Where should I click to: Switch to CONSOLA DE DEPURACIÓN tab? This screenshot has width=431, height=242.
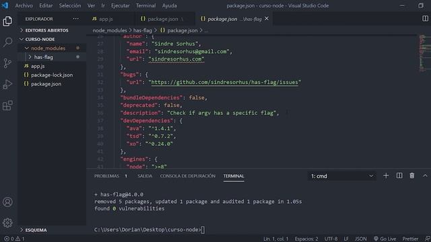[188, 176]
